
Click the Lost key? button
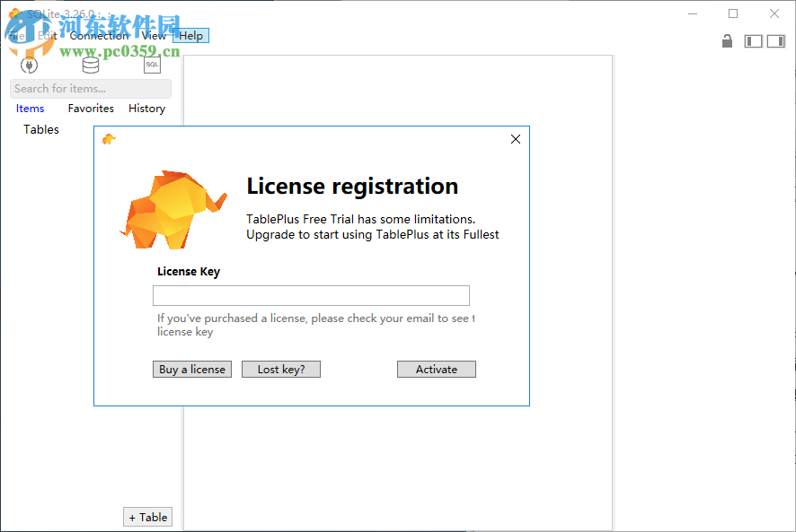tap(280, 369)
